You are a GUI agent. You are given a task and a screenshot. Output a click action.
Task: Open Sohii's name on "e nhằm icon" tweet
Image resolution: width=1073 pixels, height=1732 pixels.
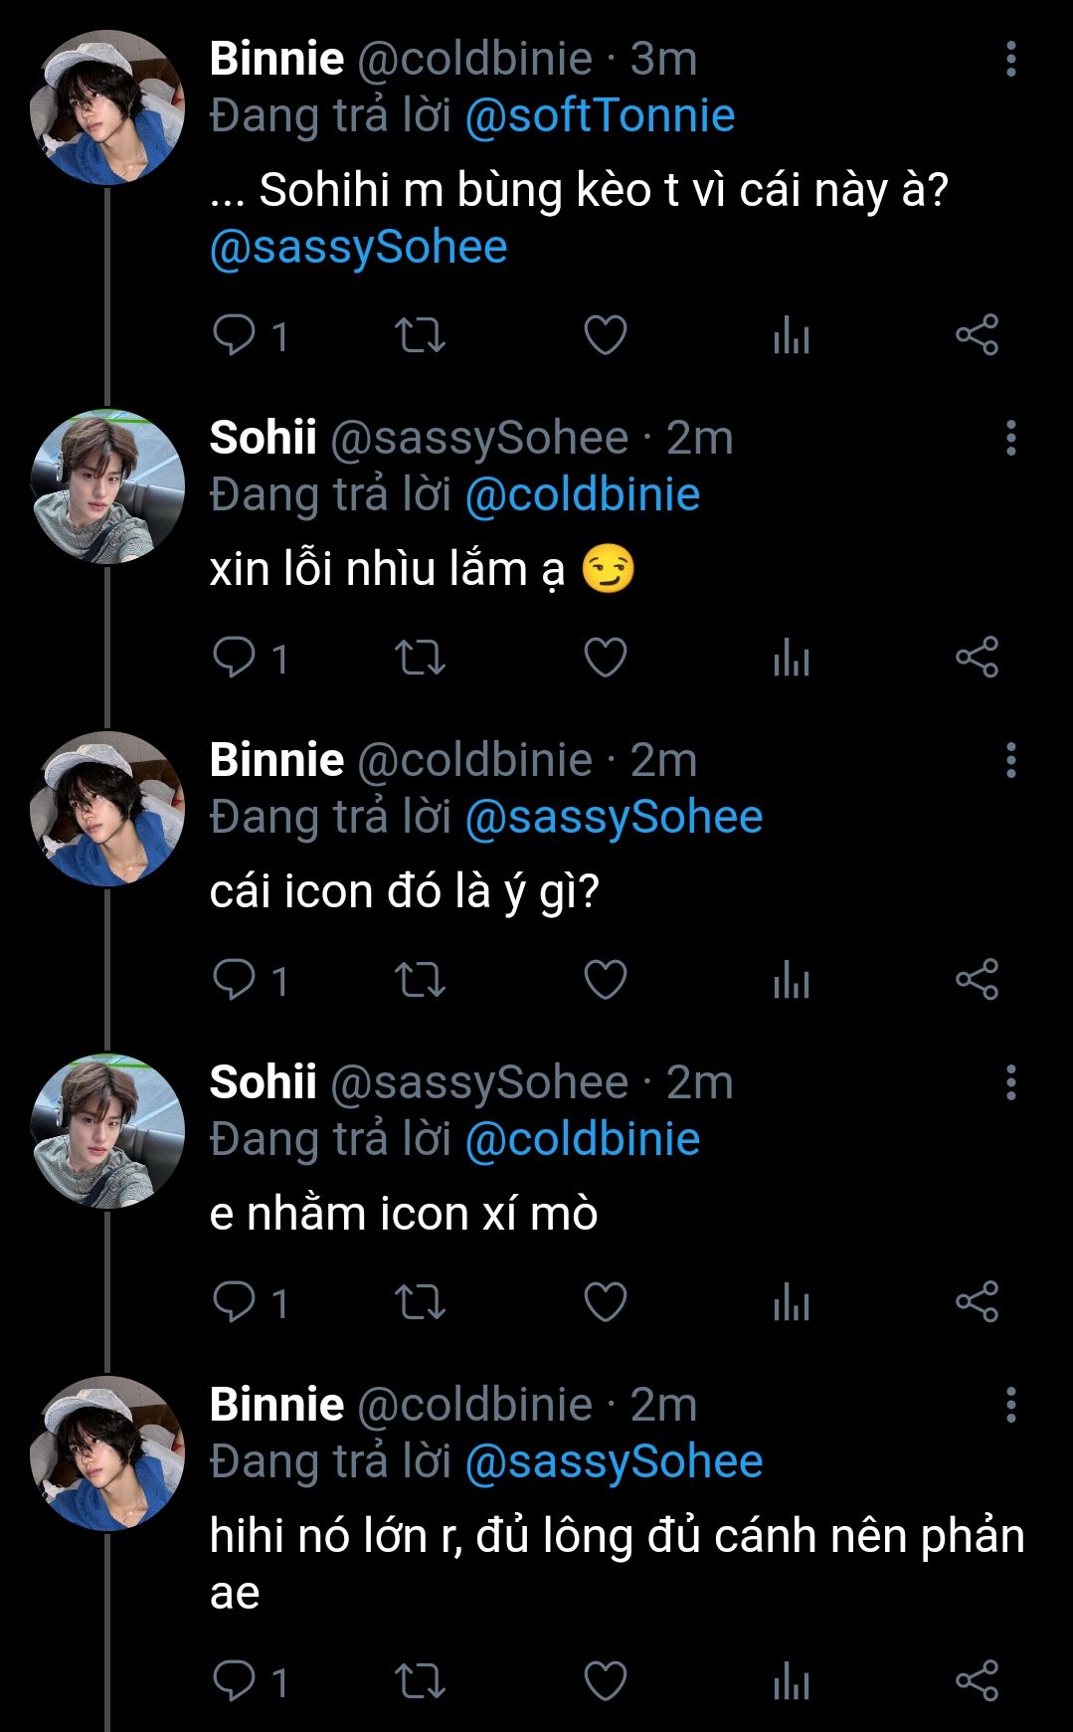(263, 1082)
